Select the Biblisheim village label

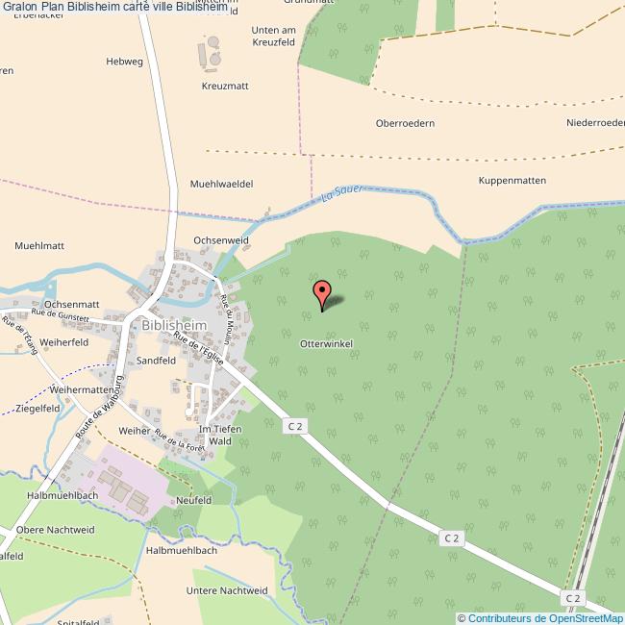174,325
